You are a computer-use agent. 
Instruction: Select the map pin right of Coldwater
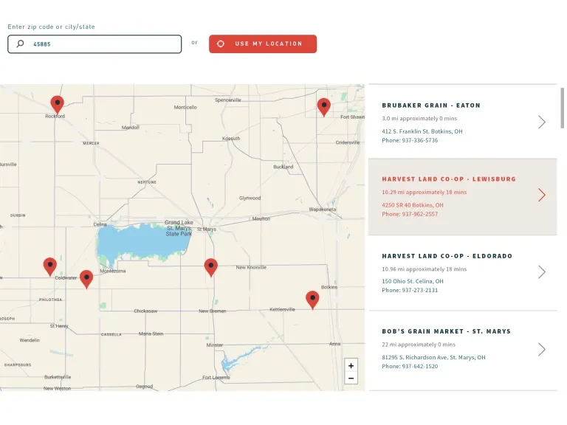(86, 279)
